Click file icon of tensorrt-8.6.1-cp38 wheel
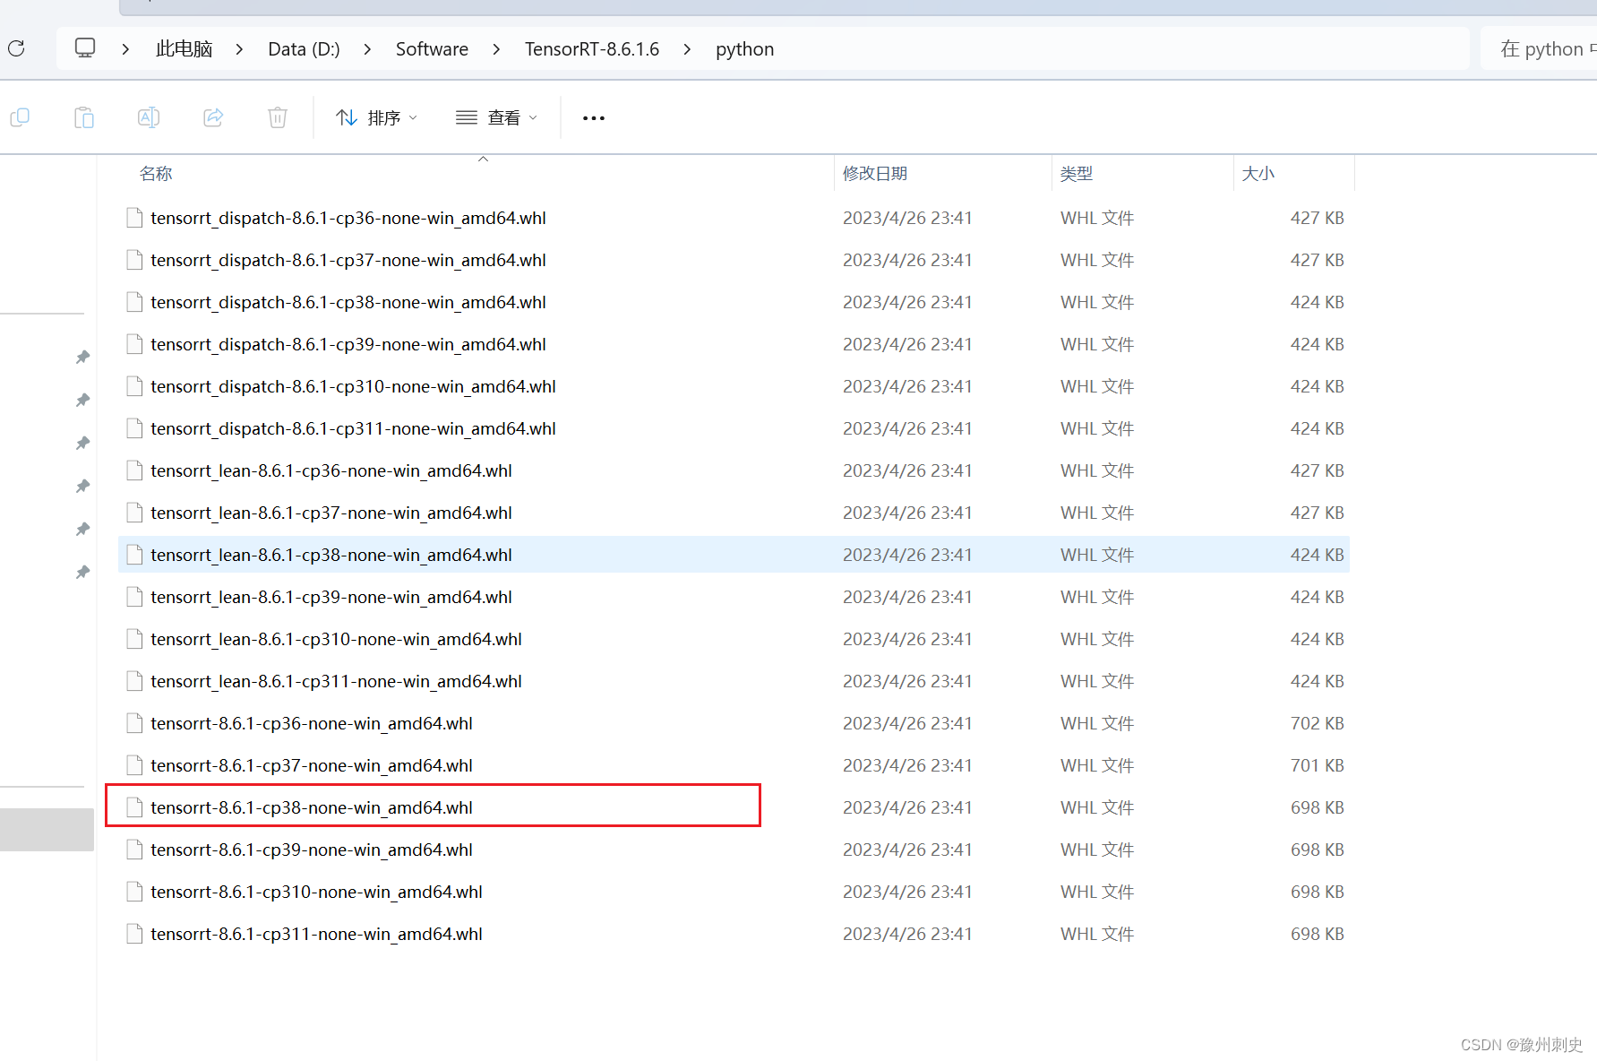1597x1061 pixels. pos(134,807)
